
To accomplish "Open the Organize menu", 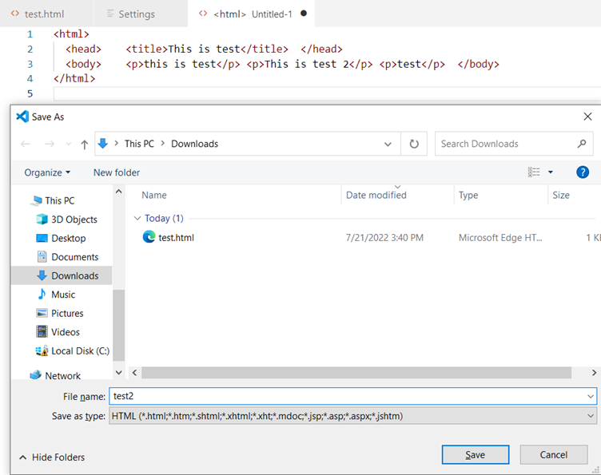I will tap(47, 172).
